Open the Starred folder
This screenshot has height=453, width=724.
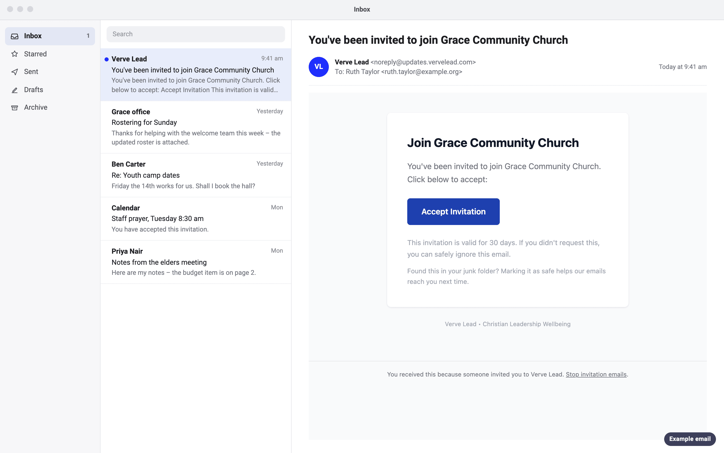[x=50, y=54]
